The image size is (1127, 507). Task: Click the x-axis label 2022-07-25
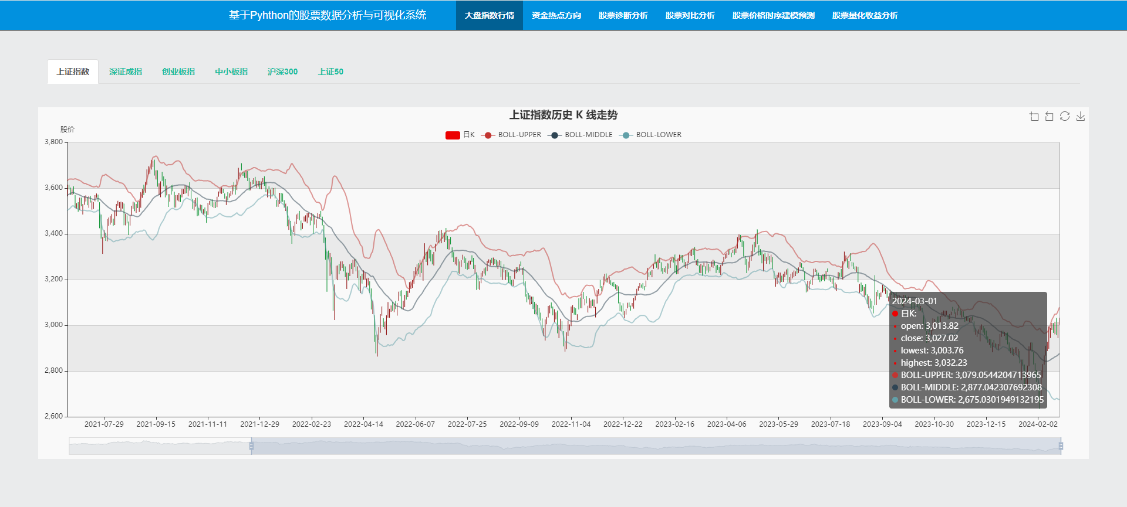pos(467,424)
